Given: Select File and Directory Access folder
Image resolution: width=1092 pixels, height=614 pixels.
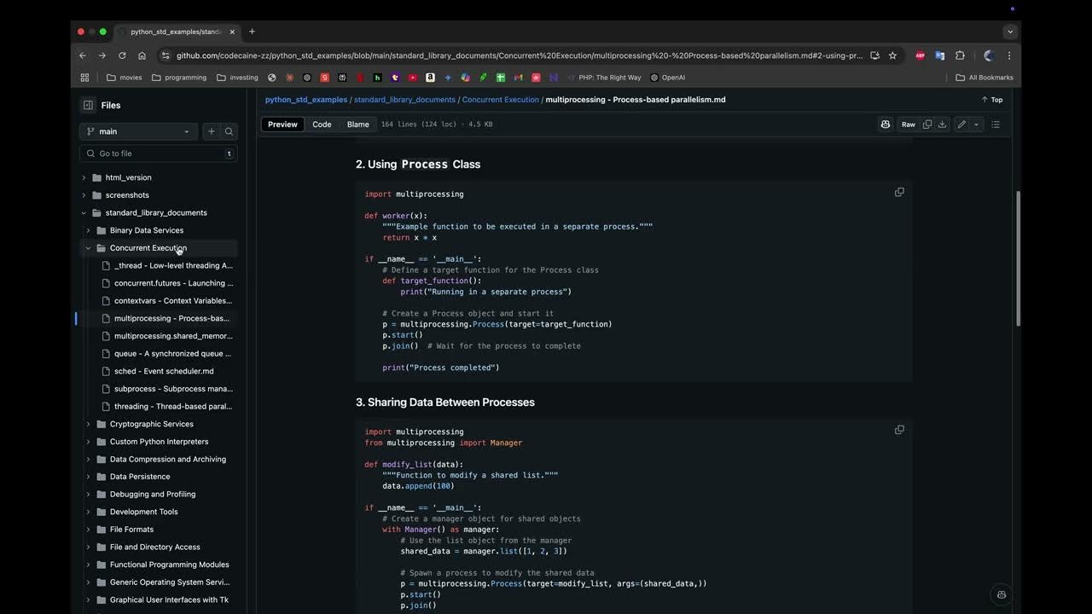Looking at the screenshot, I should click(x=155, y=547).
